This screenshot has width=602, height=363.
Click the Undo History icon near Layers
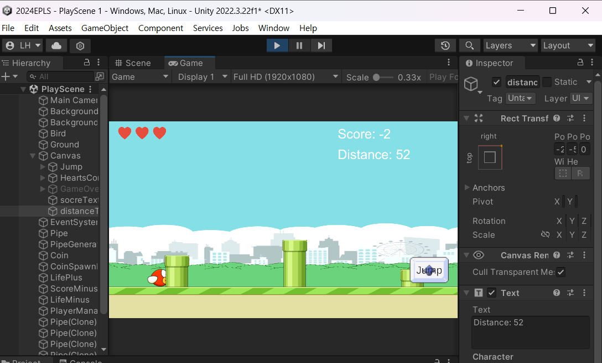[x=445, y=45]
